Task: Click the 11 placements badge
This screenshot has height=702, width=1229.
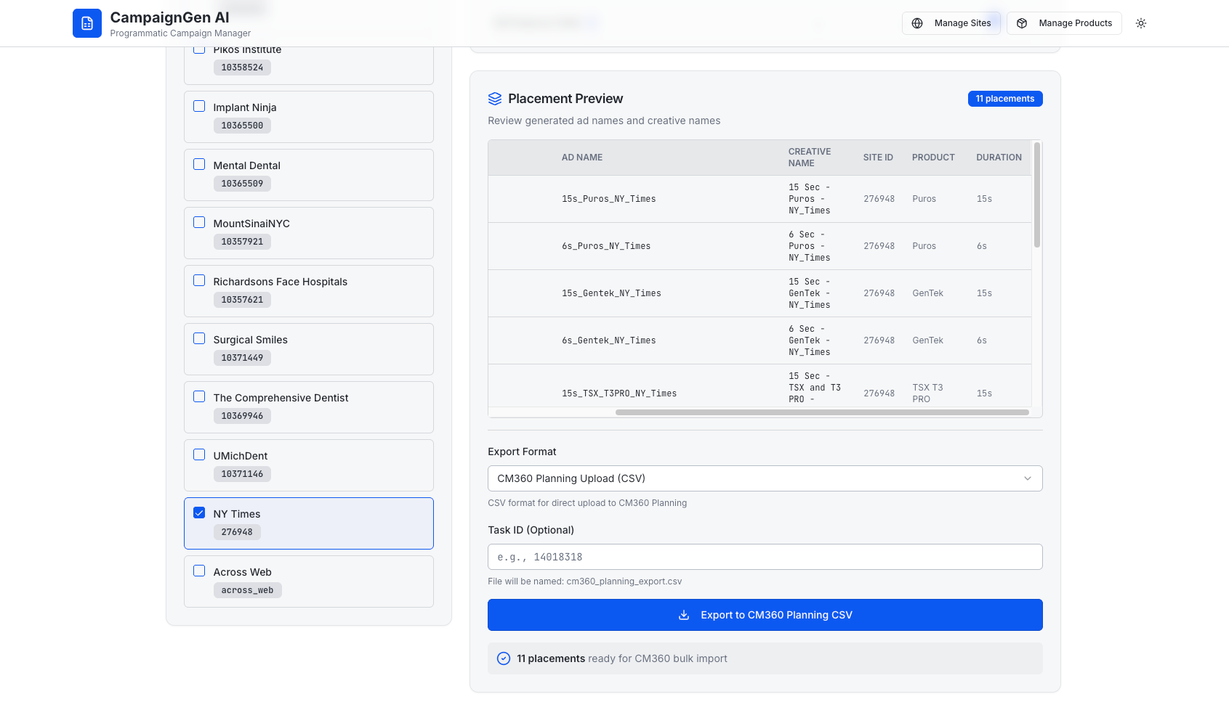Action: (x=1004, y=99)
